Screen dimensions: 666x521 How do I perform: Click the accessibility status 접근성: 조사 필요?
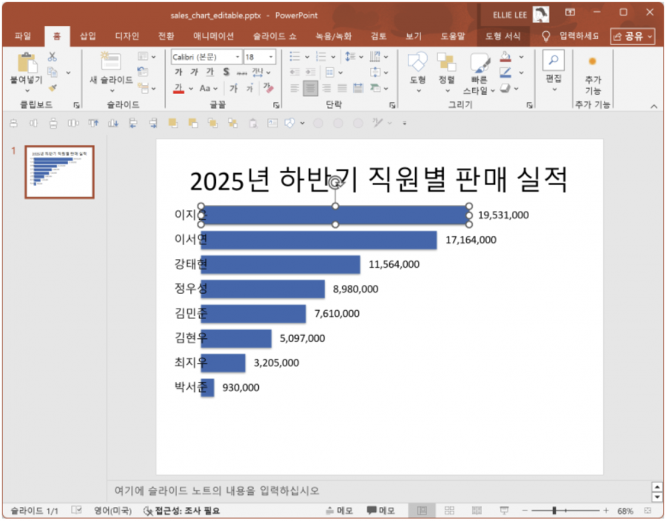181,511
